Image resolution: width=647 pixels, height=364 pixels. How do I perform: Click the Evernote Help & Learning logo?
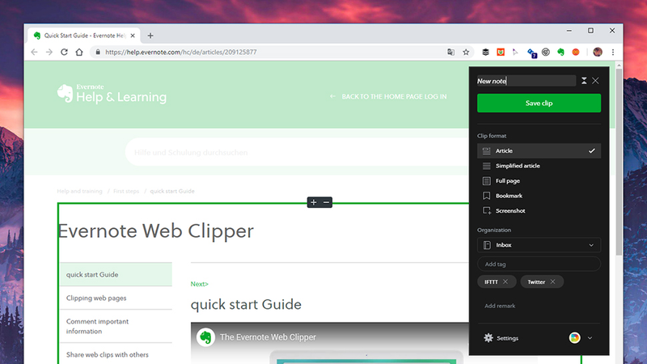coord(112,94)
